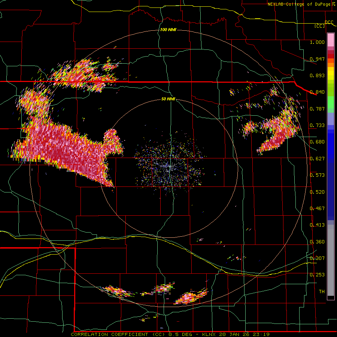
Task: Pick the light pink top segment of color bar
Action: click(331, 40)
